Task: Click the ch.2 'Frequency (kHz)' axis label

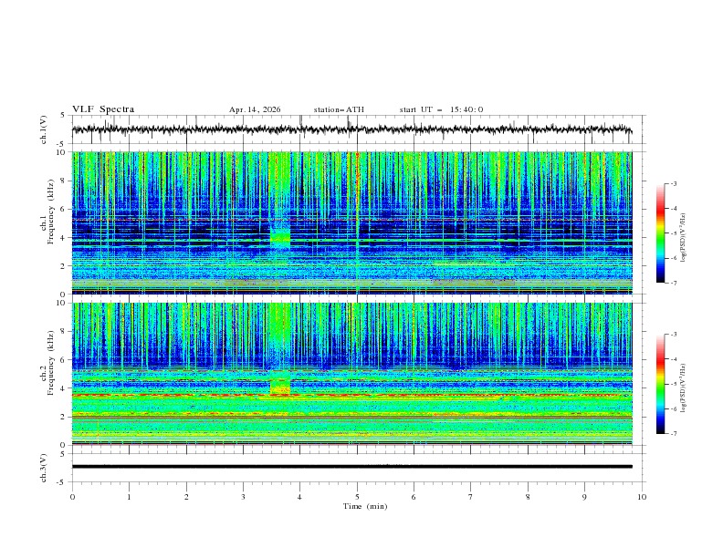Action: [x=51, y=363]
